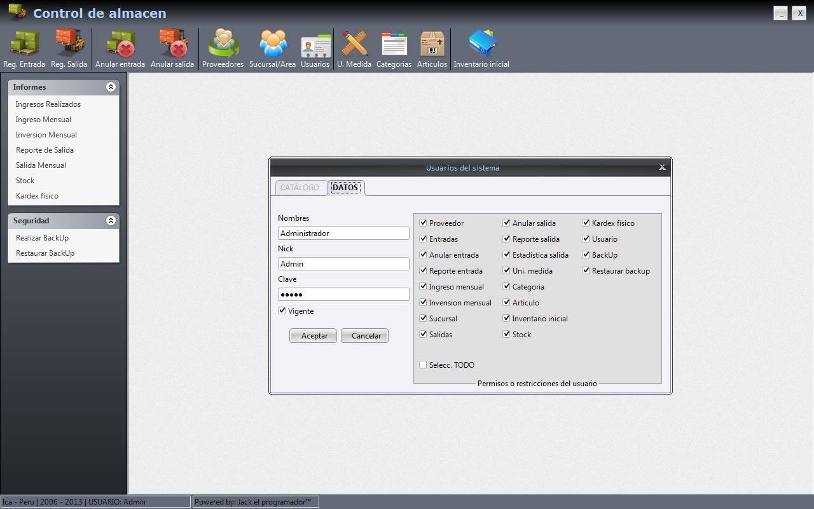Select Realizar BackUp in Seguridad
This screenshot has width=814, height=509.
point(42,238)
